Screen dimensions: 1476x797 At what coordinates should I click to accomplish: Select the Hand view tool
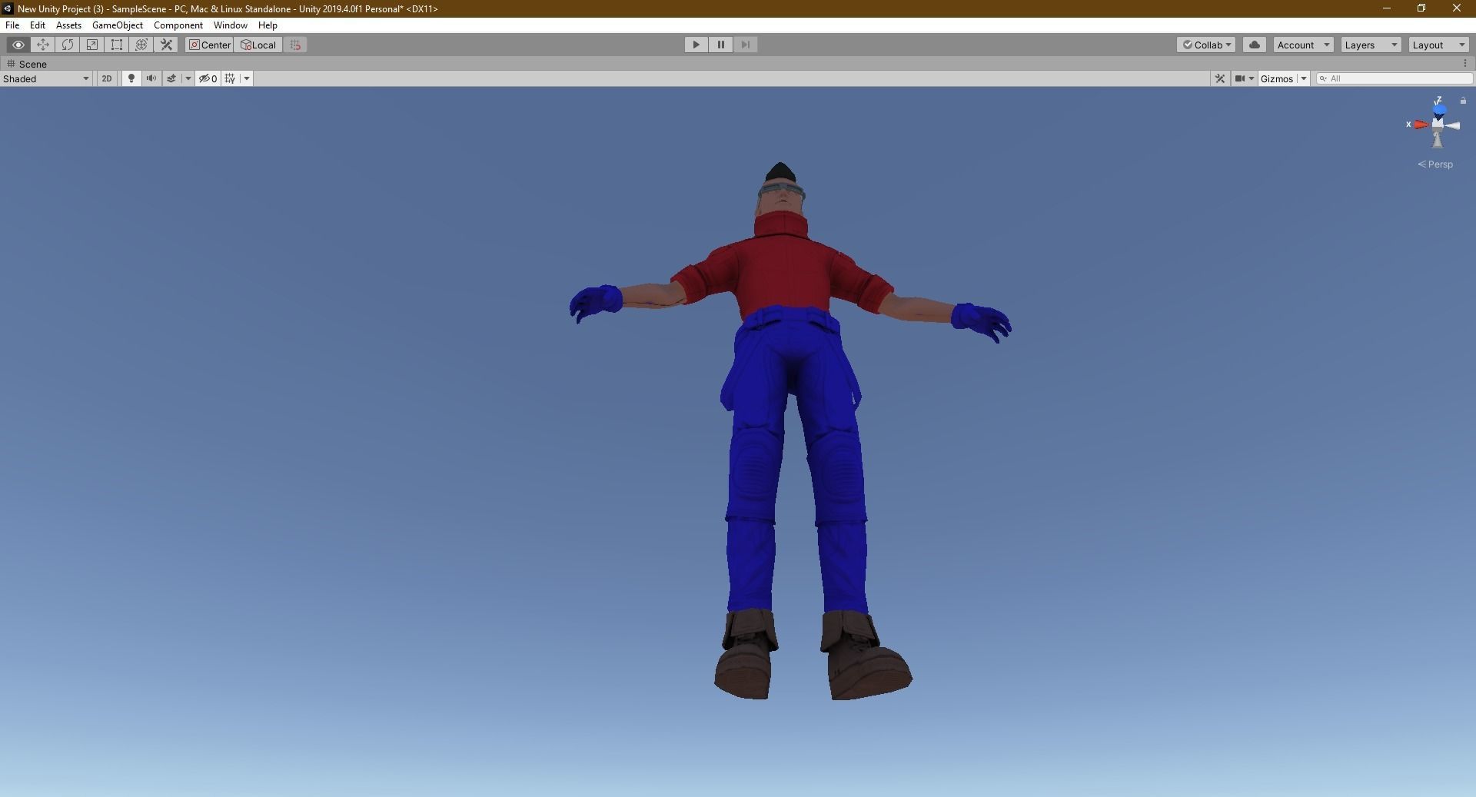click(18, 45)
